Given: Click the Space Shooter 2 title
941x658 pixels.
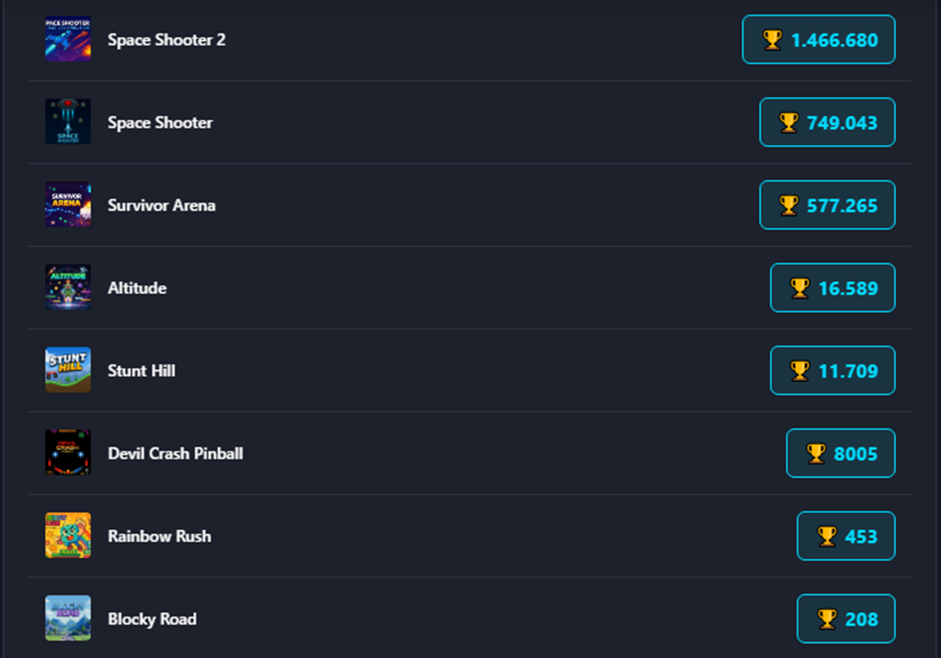Looking at the screenshot, I should (167, 39).
